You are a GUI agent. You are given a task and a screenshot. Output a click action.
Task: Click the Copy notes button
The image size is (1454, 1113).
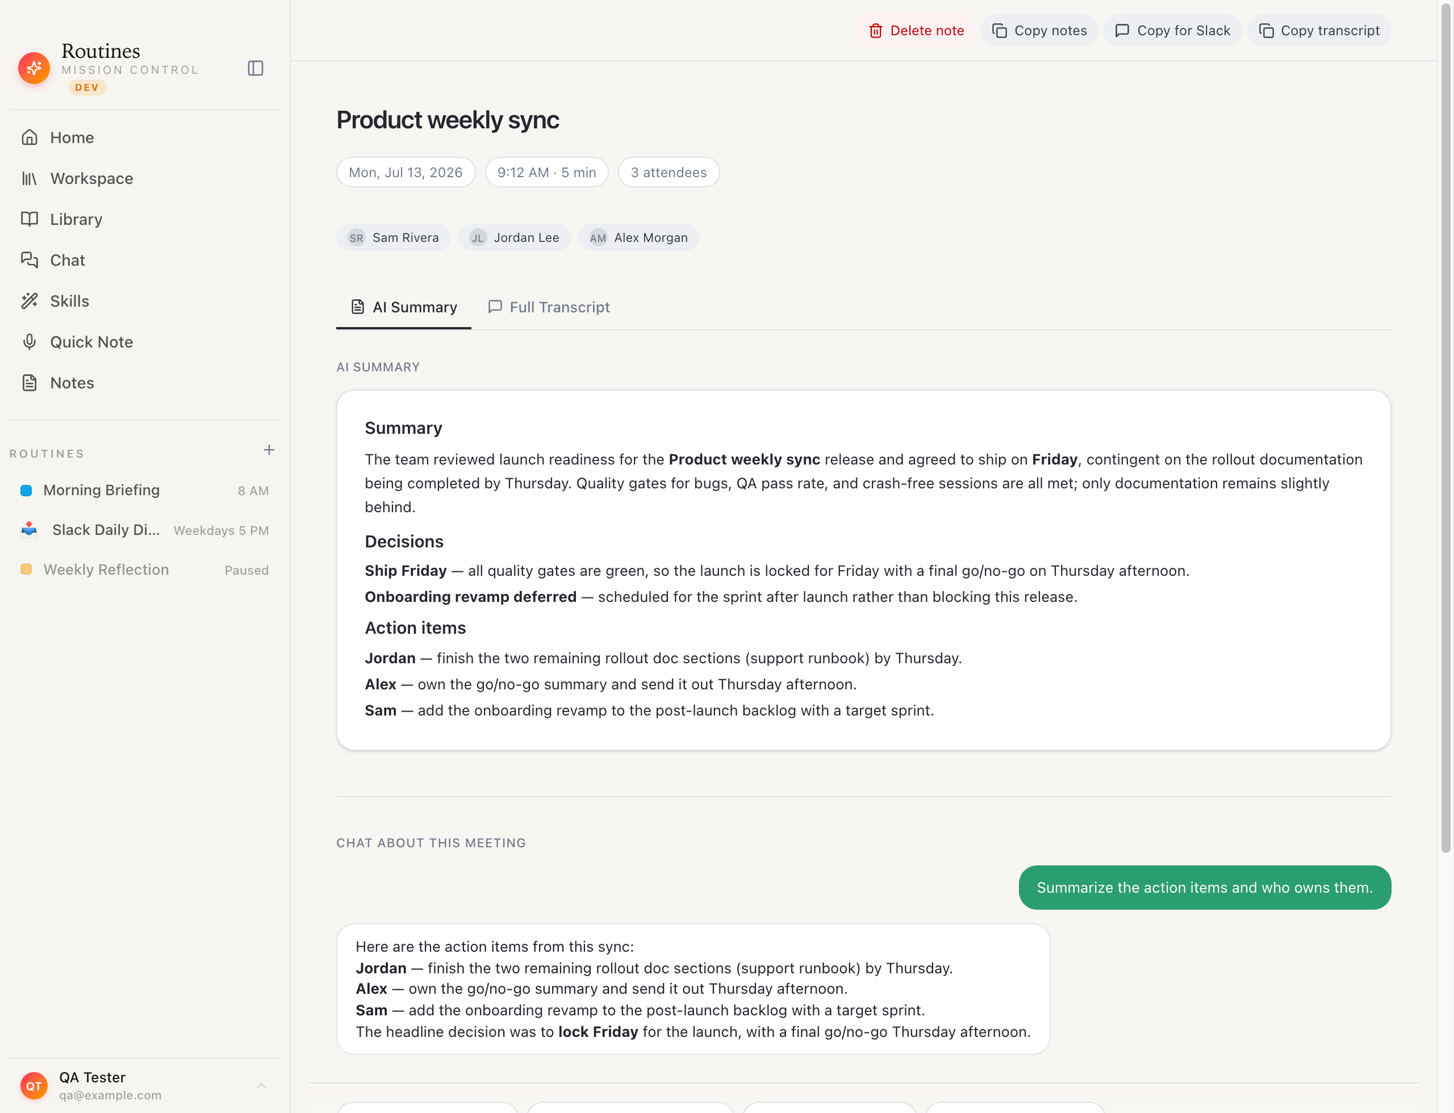1039,31
